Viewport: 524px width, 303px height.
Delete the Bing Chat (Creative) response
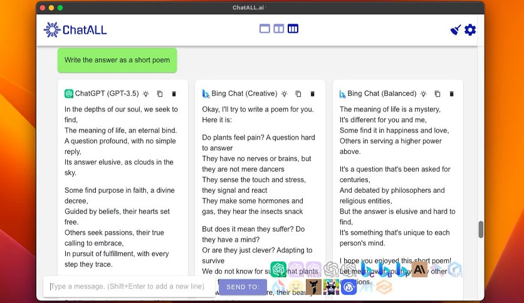point(313,94)
